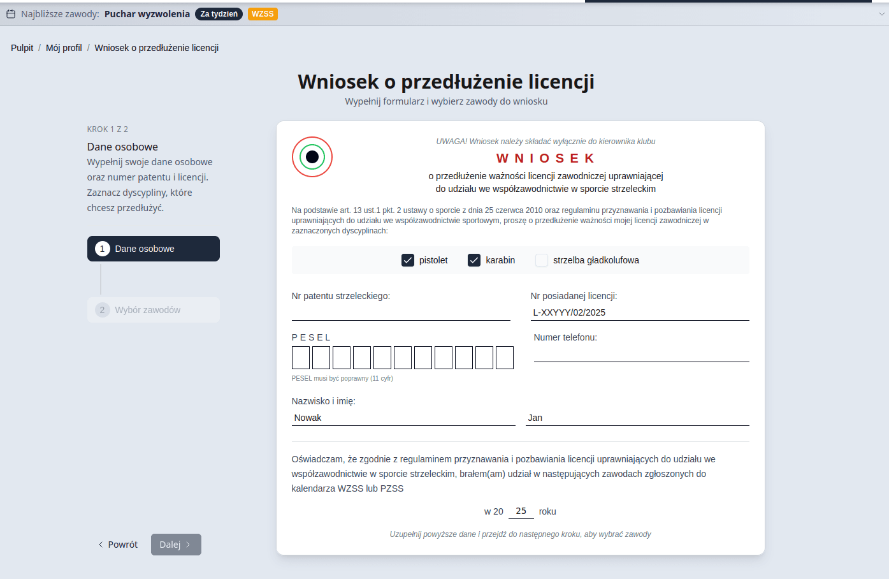Select step 2 circle for Wybór zawodów
889x579 pixels.
coord(102,309)
